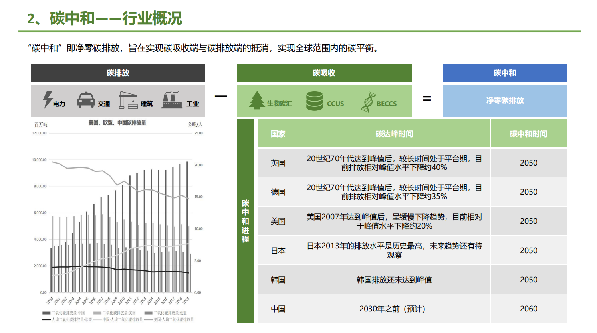Click the 2060 value in 中国 row
The width and height of the screenshot is (597, 333).
pyautogui.click(x=528, y=309)
